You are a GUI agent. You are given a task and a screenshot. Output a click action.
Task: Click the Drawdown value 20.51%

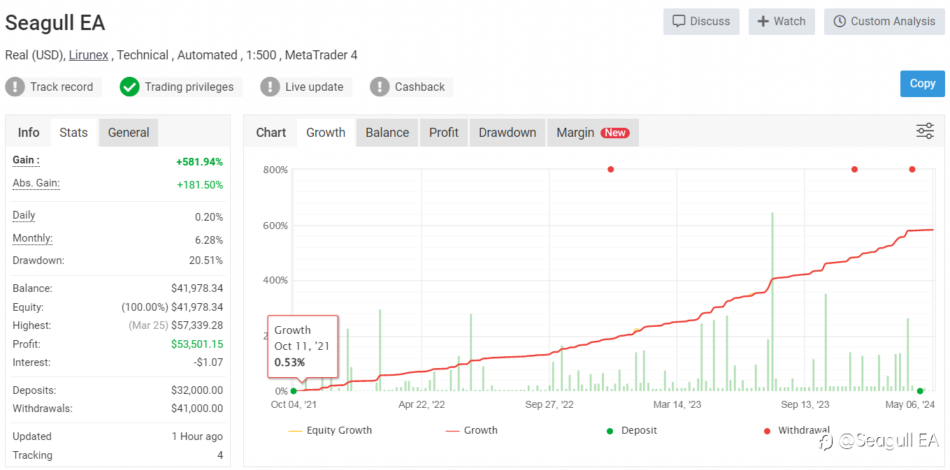[x=207, y=260]
